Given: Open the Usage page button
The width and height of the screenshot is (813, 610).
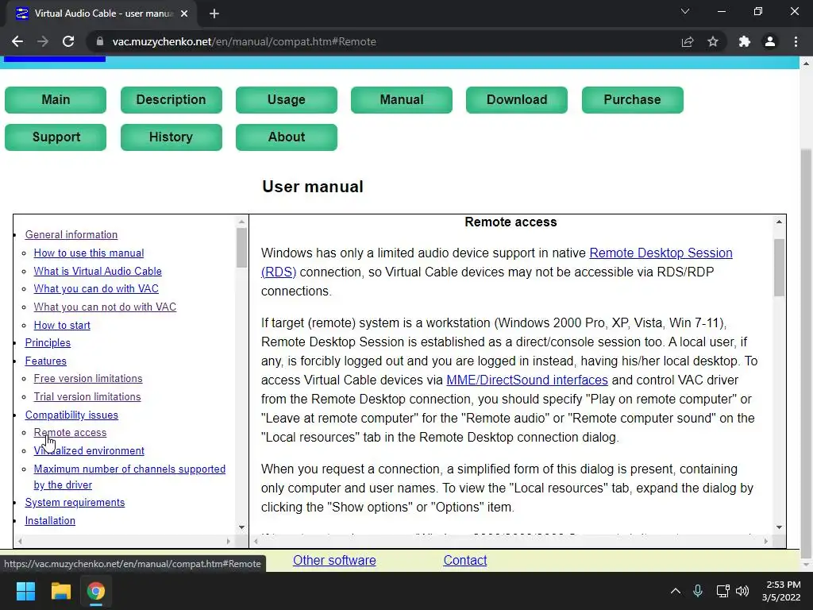Looking at the screenshot, I should coord(286,99).
